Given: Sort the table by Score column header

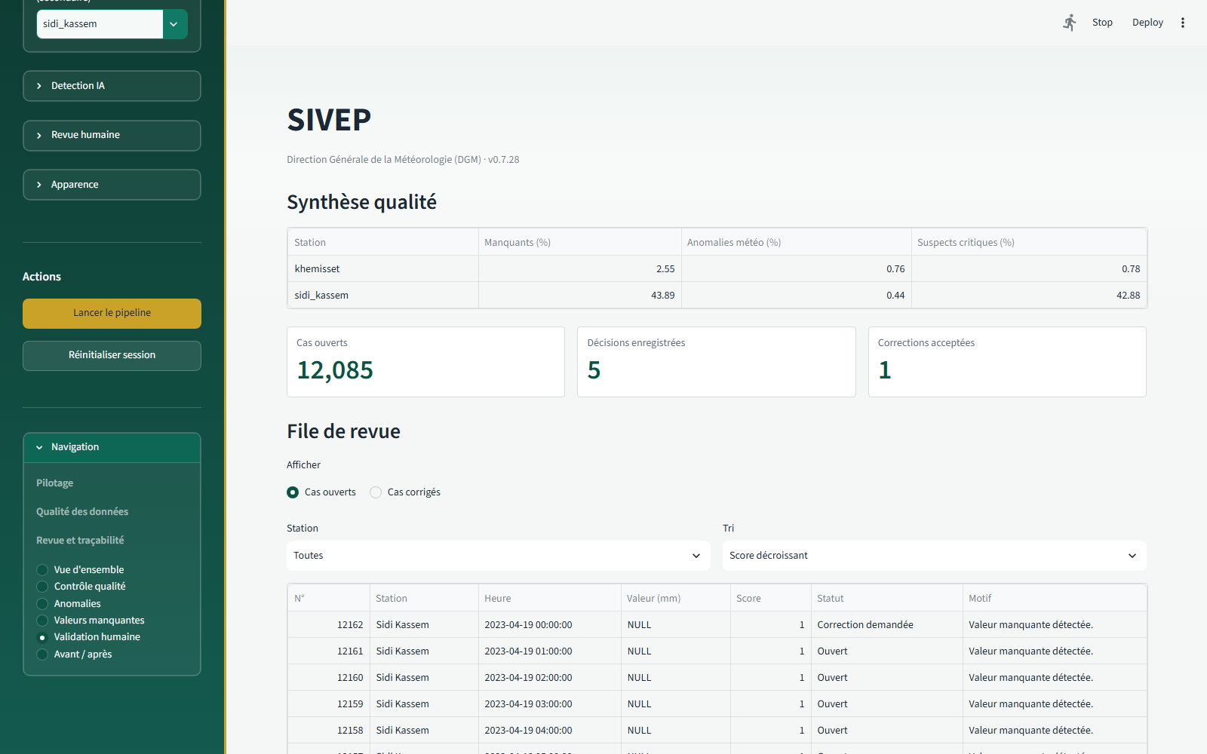Looking at the screenshot, I should (770, 598).
